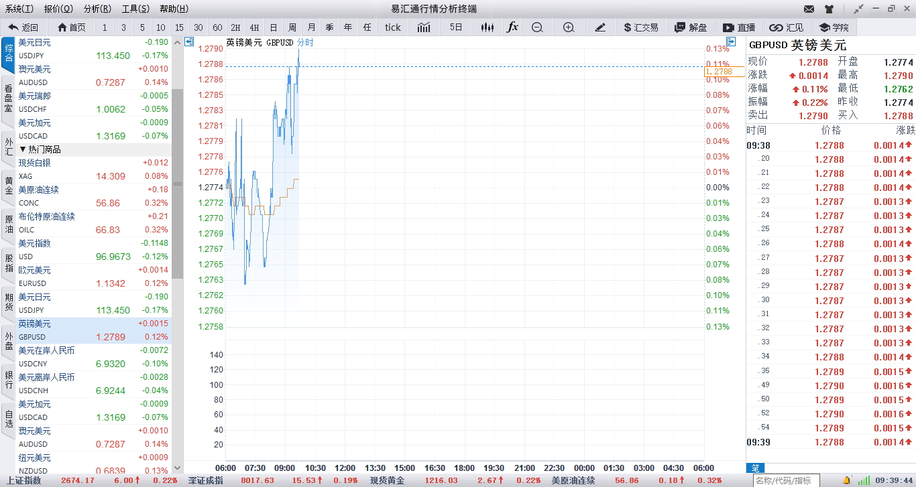
Task: Select 纽元美元 NZDUSD row
Action: click(x=94, y=464)
